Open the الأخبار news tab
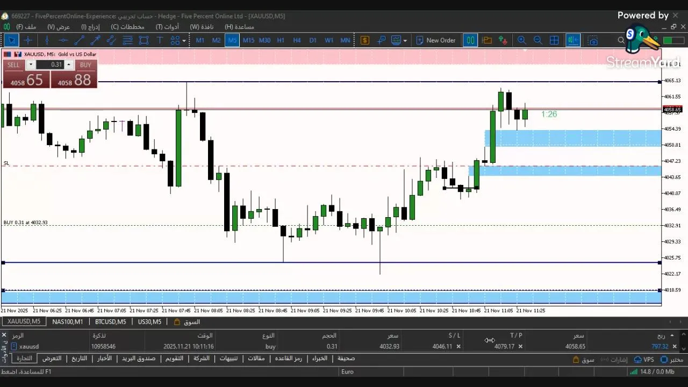Viewport: 688px width, 387px height. pos(105,359)
